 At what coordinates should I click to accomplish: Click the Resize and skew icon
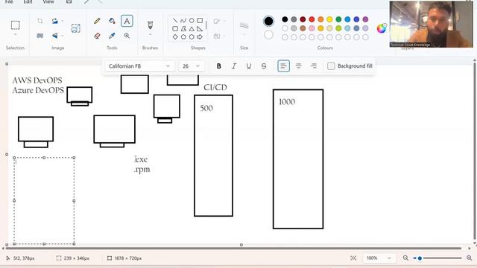[x=40, y=36]
